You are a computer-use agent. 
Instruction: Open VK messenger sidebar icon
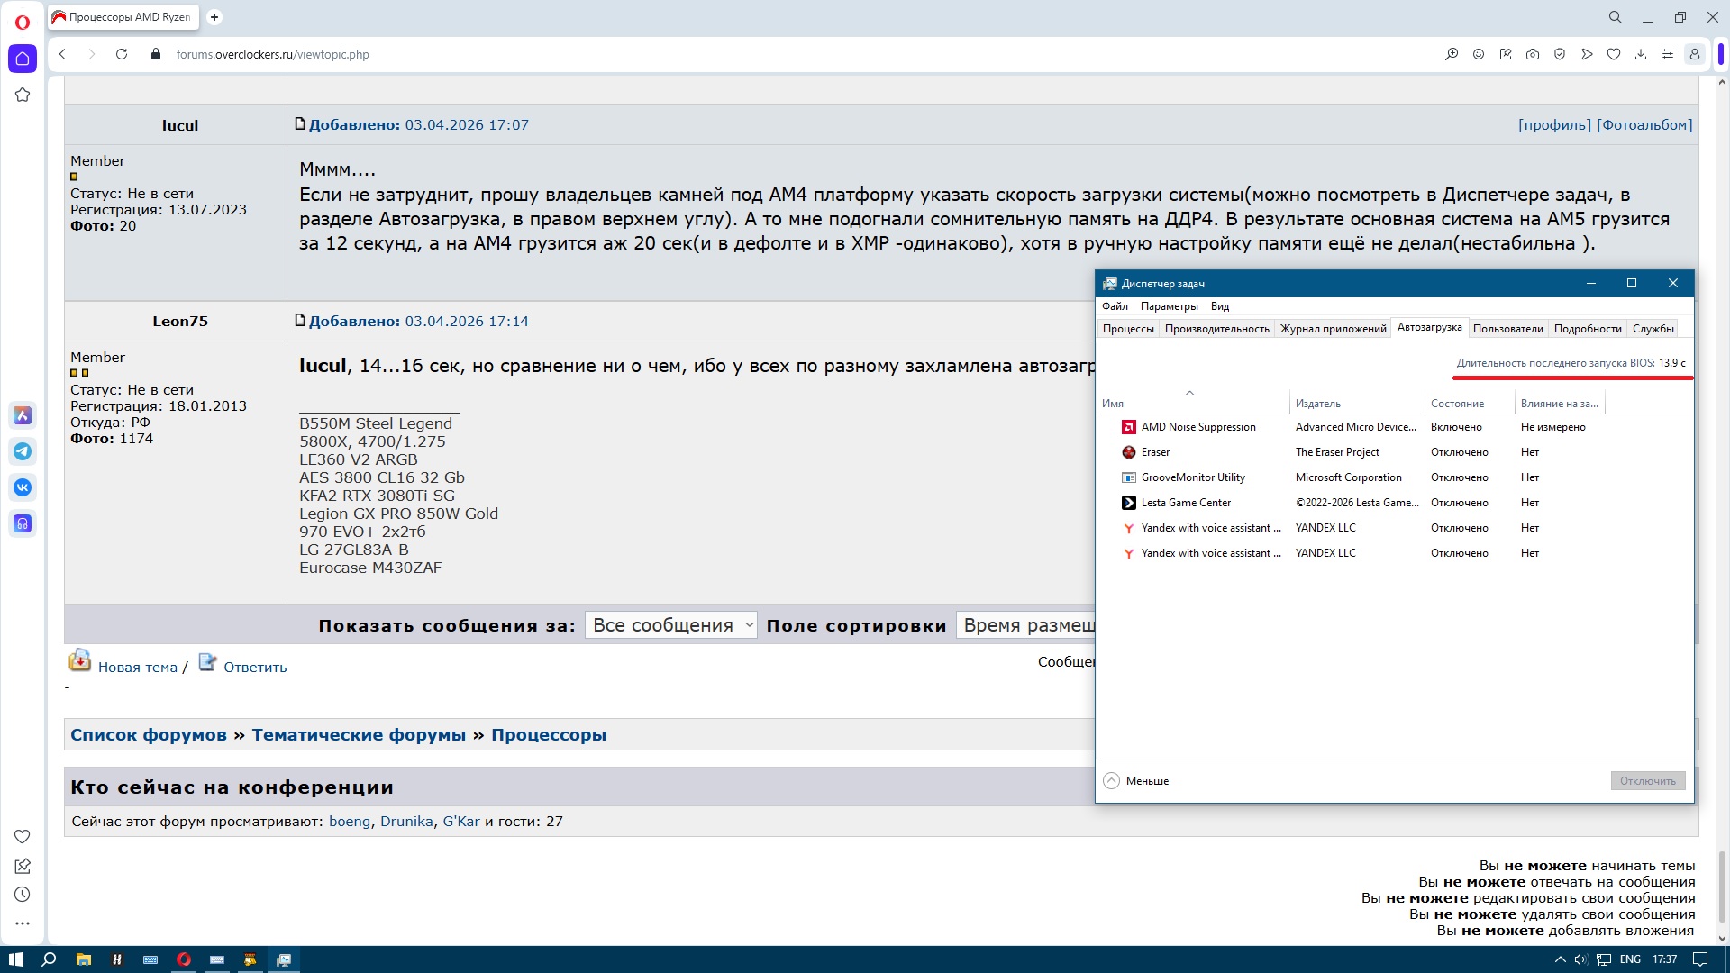coord(23,487)
